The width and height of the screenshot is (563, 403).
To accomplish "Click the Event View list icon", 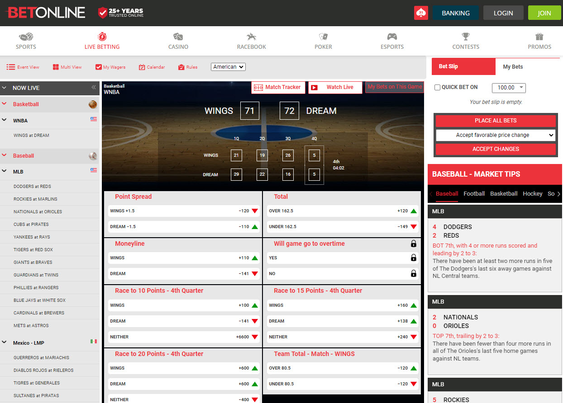I will coord(11,67).
